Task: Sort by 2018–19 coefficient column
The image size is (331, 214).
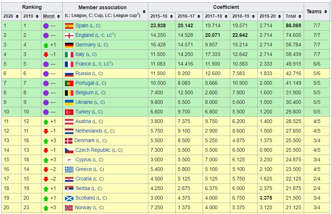Action: (x=253, y=17)
